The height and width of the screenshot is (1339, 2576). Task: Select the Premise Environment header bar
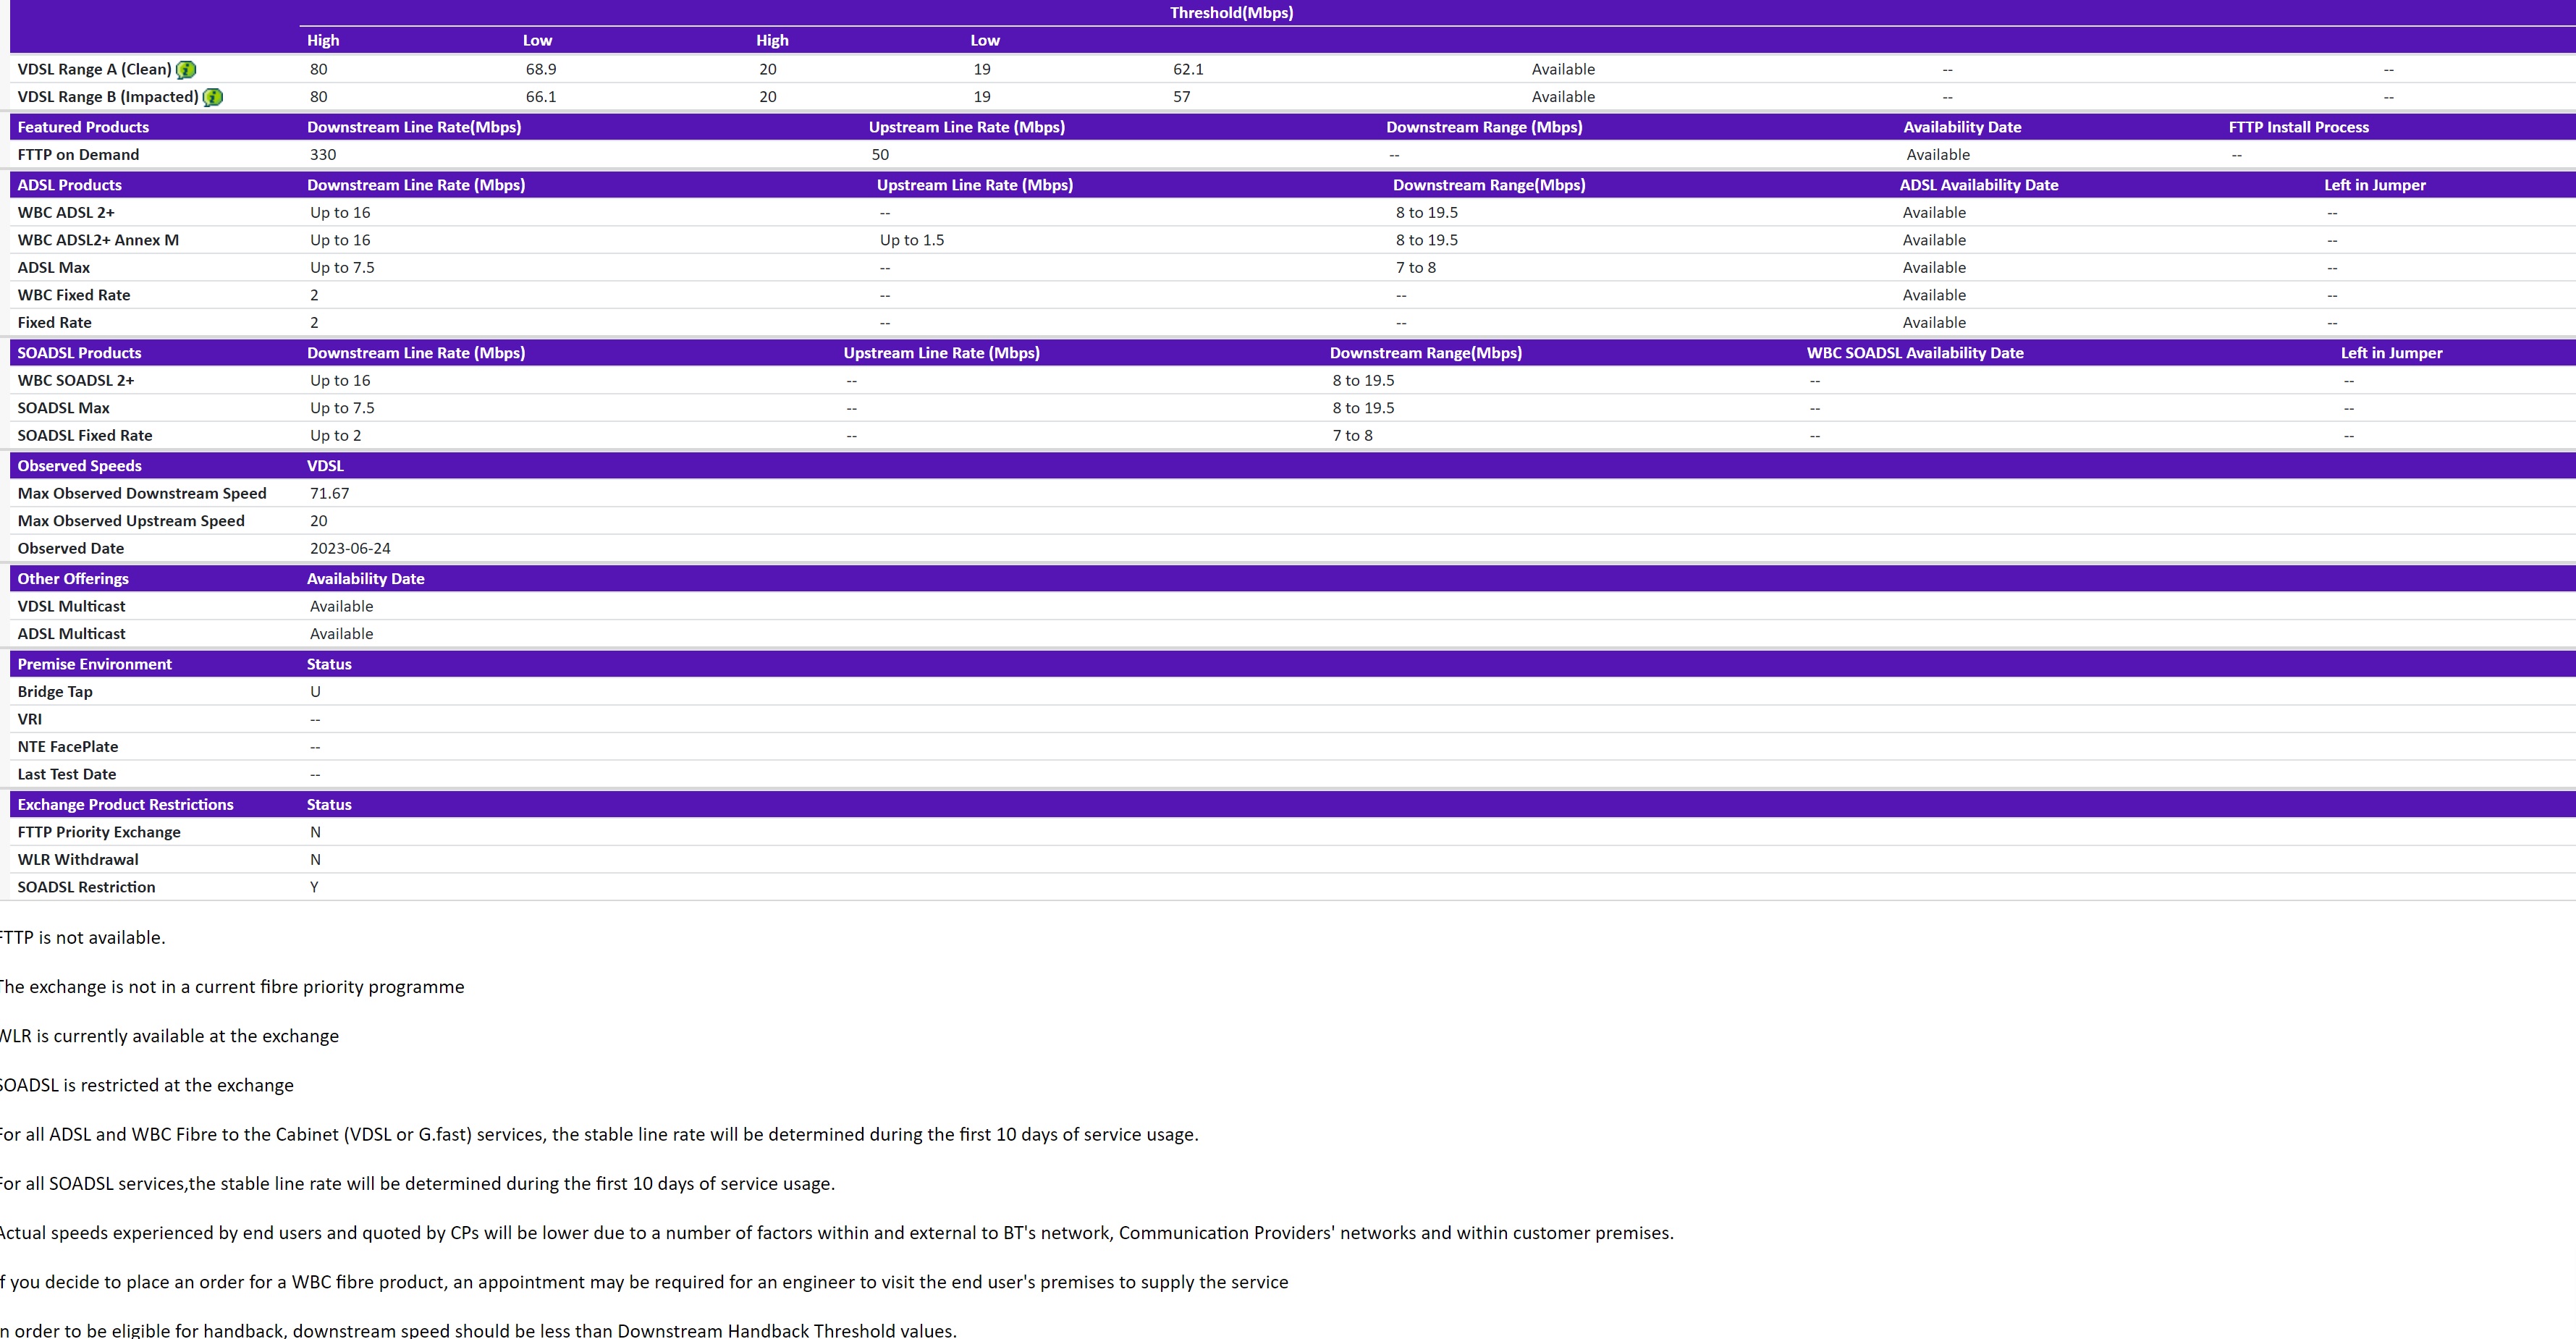point(94,664)
